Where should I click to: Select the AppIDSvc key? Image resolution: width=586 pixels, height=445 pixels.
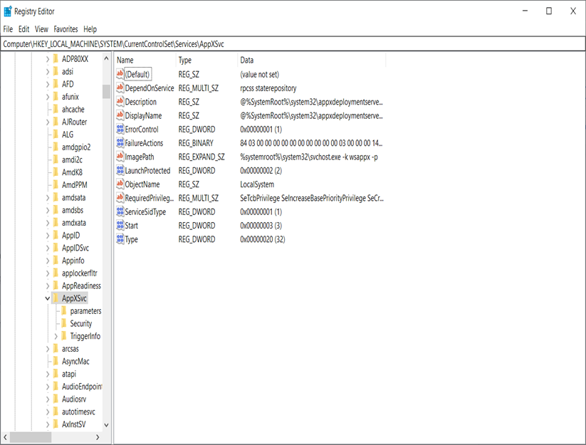pos(75,248)
